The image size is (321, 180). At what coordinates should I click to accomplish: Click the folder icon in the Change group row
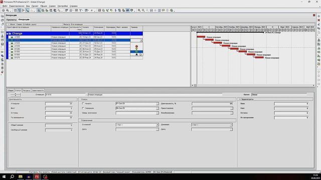click(x=10, y=33)
